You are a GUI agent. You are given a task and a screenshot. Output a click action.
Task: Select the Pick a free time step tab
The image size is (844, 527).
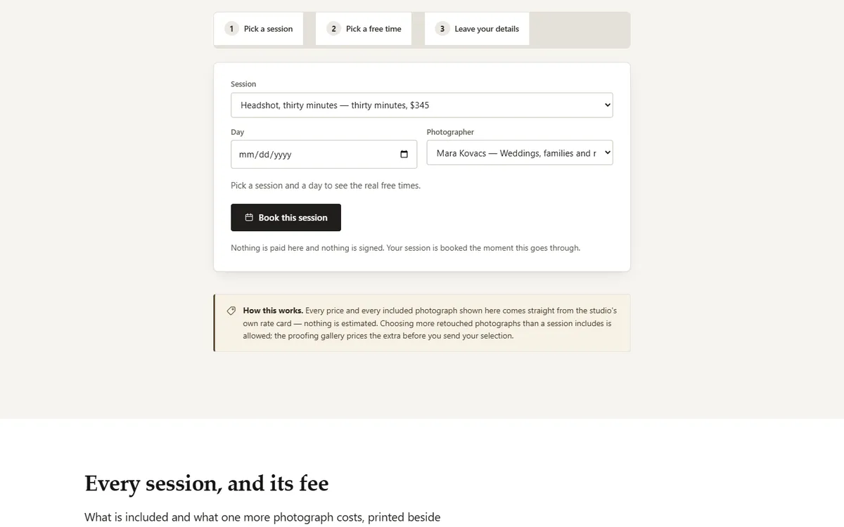pyautogui.click(x=364, y=29)
